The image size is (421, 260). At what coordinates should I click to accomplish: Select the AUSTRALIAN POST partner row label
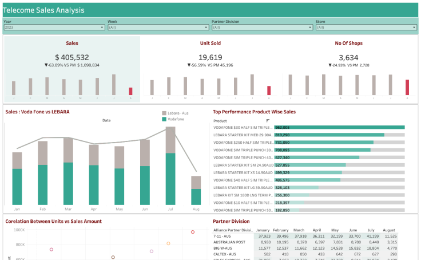[229, 242]
